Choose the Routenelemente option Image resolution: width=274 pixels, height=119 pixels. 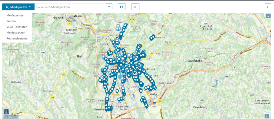click(17, 38)
